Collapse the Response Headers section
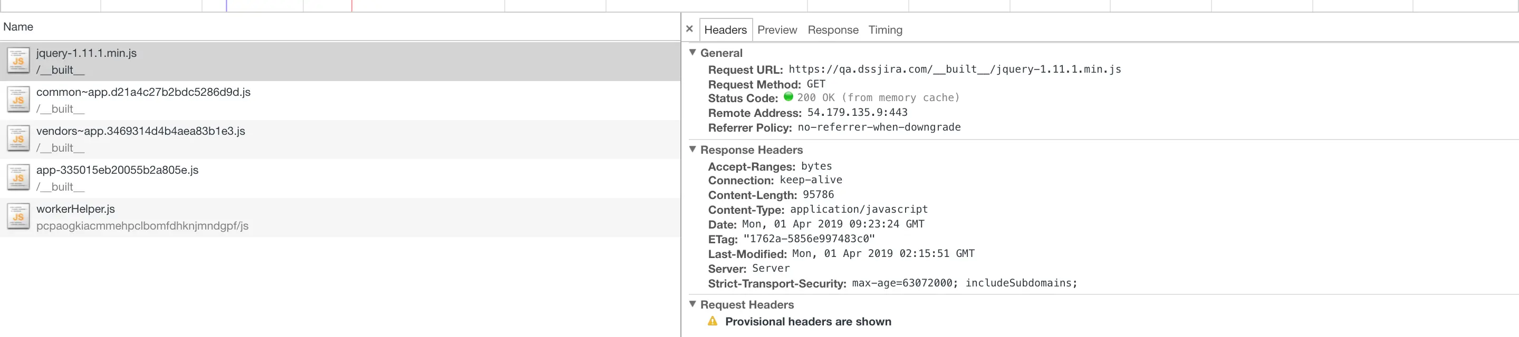Image resolution: width=1519 pixels, height=337 pixels. point(693,150)
